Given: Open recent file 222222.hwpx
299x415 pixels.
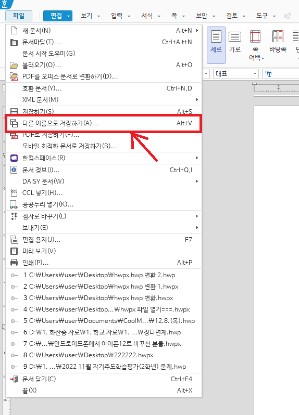Looking at the screenshot, I should point(104,355).
